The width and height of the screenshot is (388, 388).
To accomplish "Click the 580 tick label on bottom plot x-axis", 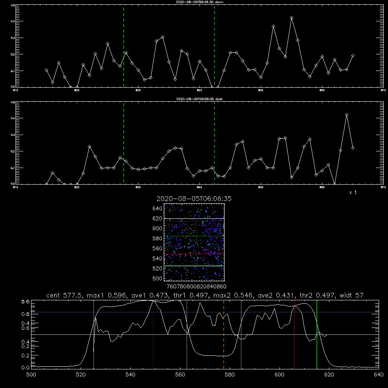I will 230,375.
